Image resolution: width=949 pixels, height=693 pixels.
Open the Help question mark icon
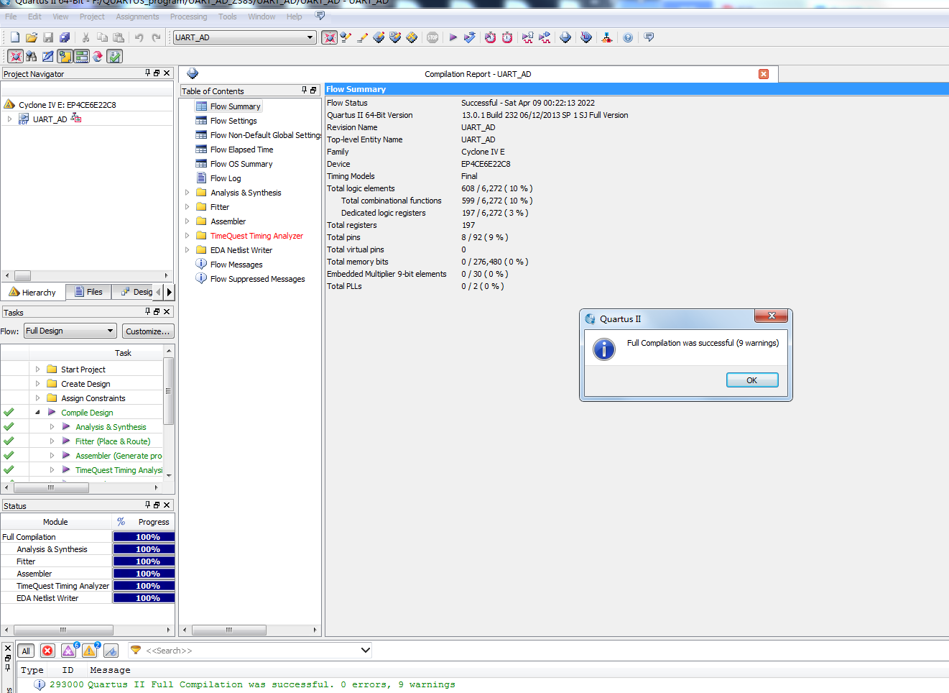[x=628, y=37]
